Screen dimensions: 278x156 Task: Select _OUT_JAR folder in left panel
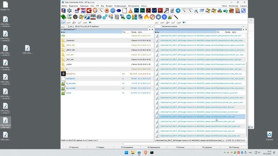click(107, 60)
